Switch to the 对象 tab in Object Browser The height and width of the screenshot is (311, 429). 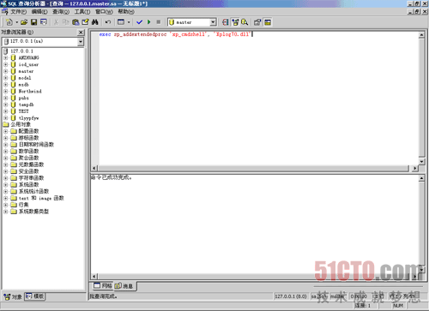13,296
